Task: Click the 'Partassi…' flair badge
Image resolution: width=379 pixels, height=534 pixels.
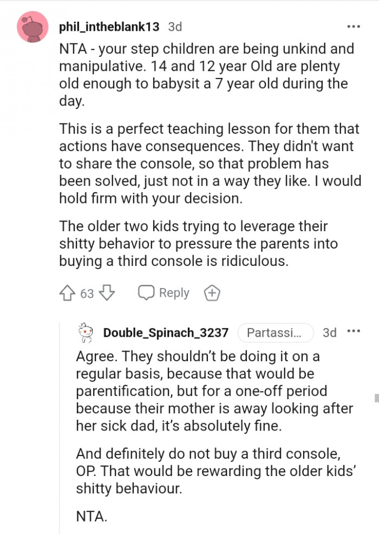Action: coord(276,333)
